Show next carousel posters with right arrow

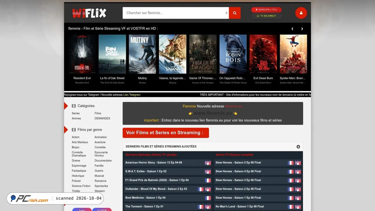[x=302, y=29]
